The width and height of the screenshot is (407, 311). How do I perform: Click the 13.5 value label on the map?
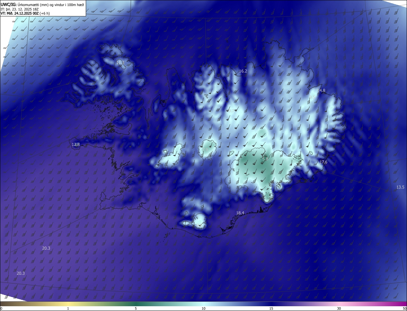click(x=400, y=187)
